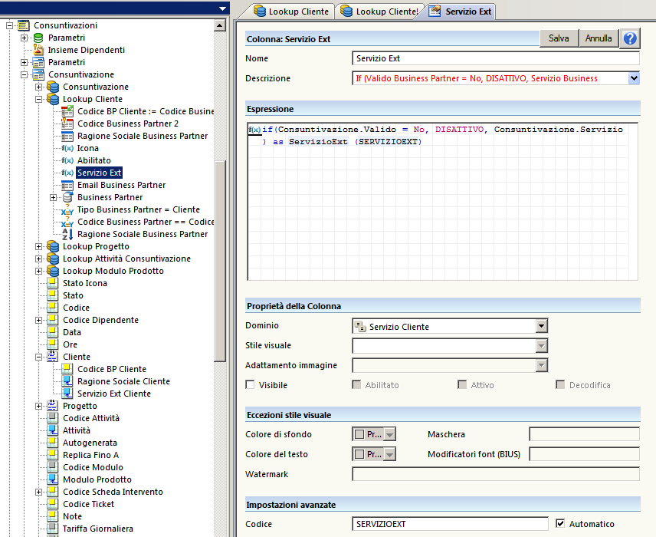Select Note tree item
The height and width of the screenshot is (537, 656).
[72, 516]
